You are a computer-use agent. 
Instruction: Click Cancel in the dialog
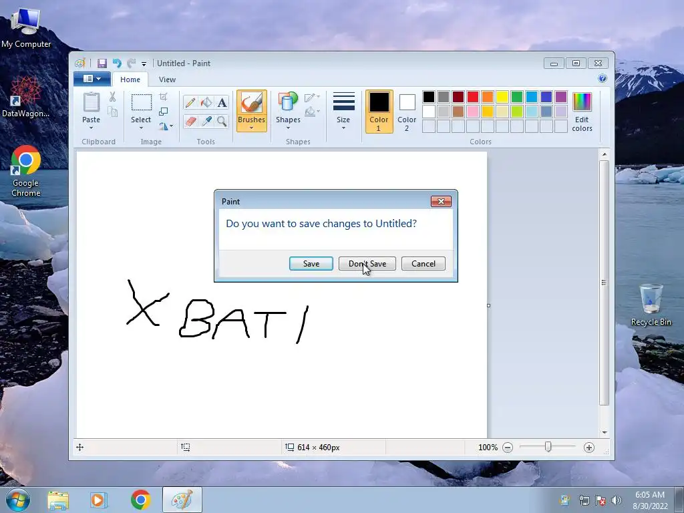(x=423, y=264)
